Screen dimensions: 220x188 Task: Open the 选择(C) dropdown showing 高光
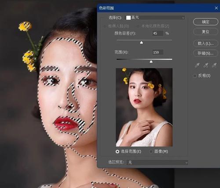click(155, 18)
